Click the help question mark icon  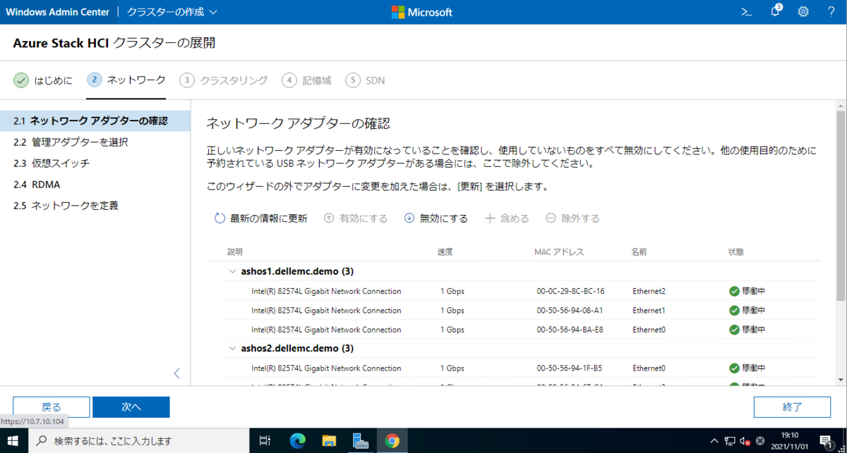831,12
